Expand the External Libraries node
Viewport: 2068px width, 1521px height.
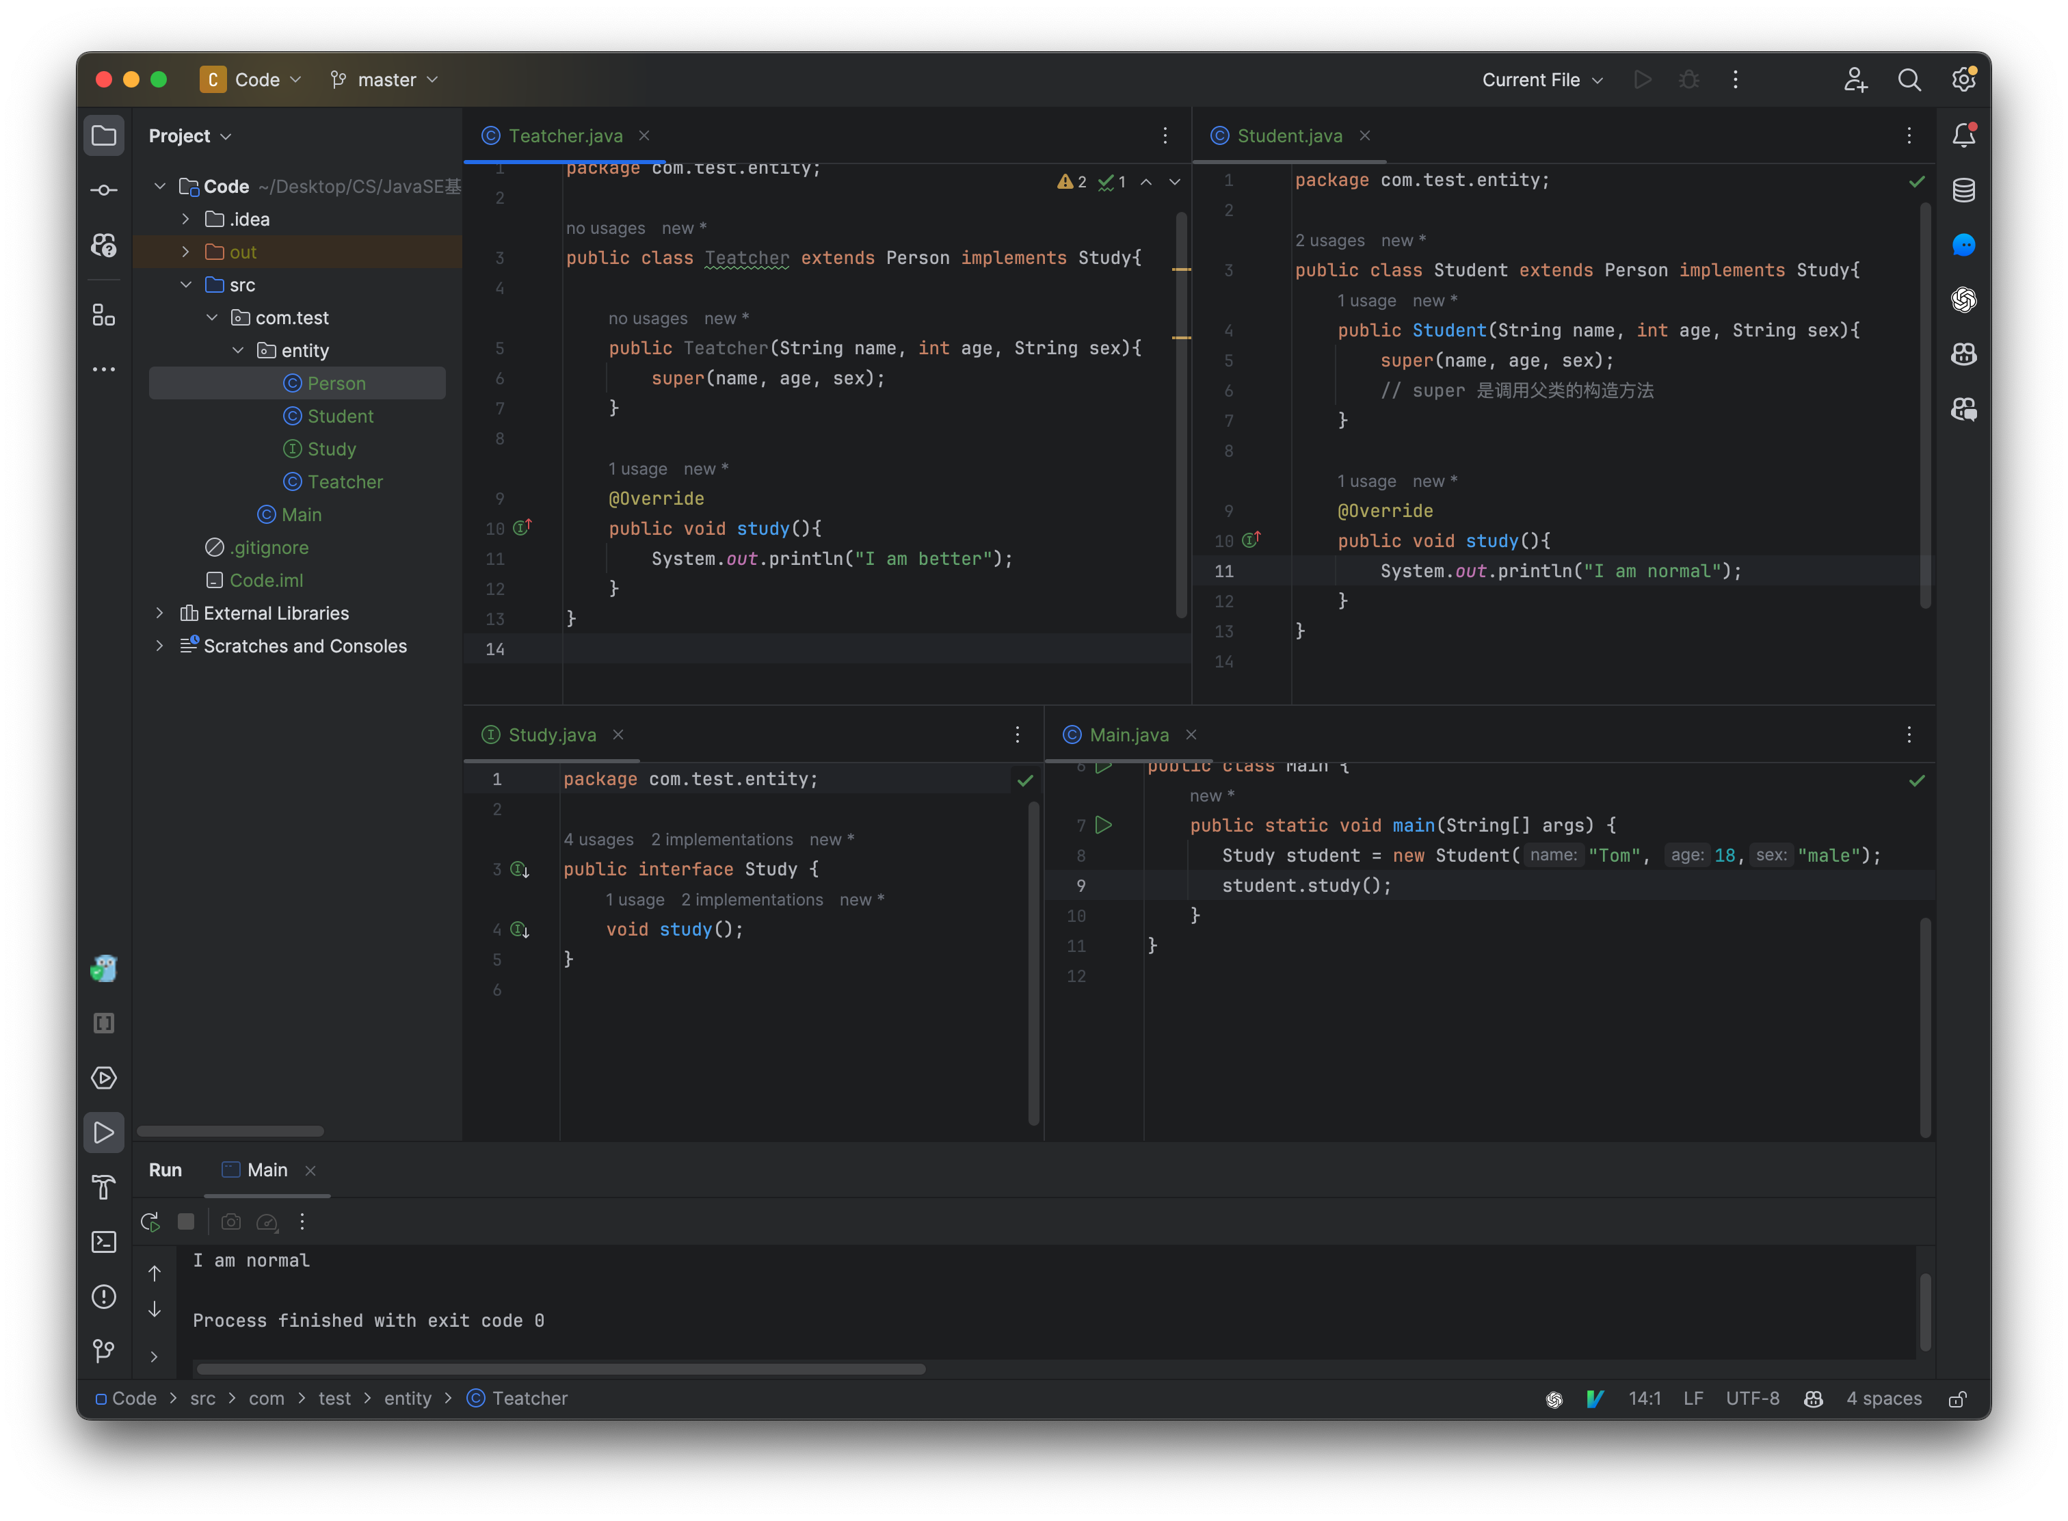click(160, 613)
